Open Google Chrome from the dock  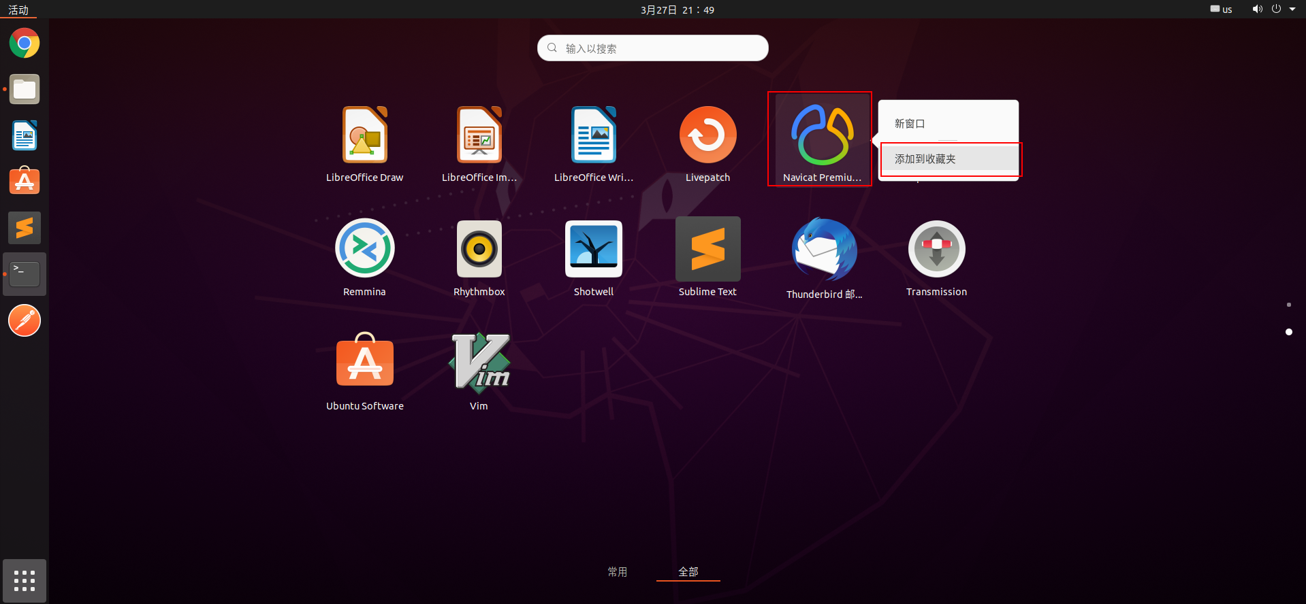tap(25, 44)
